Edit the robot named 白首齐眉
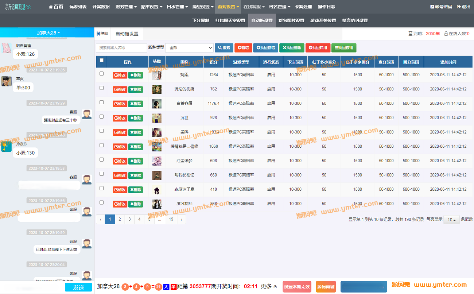The width and height of the screenshot is (474, 294). pyautogui.click(x=120, y=104)
